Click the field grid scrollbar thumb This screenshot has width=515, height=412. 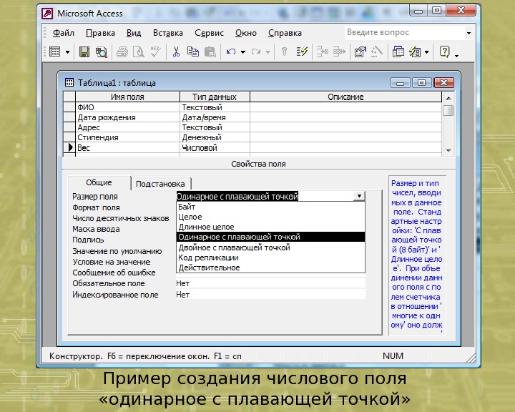click(x=448, y=110)
